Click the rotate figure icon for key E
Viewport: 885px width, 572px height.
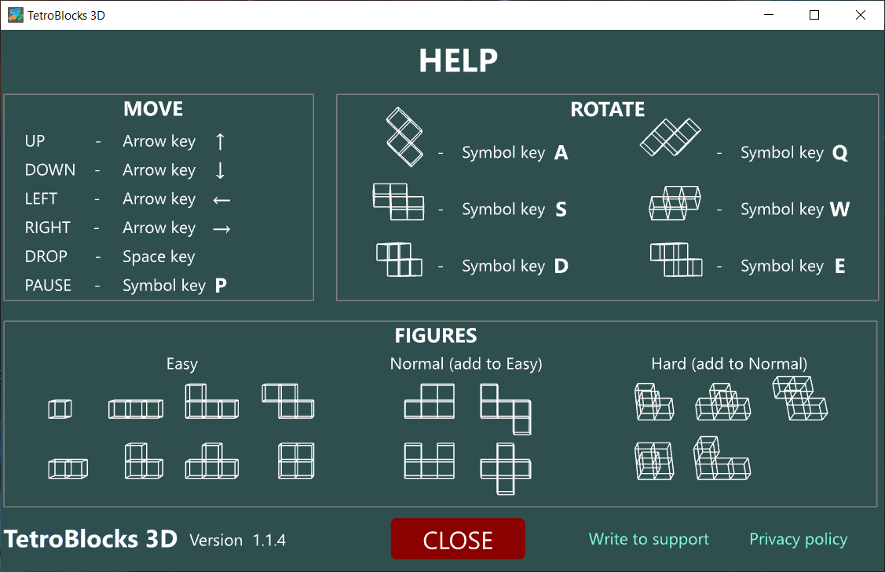tap(676, 260)
